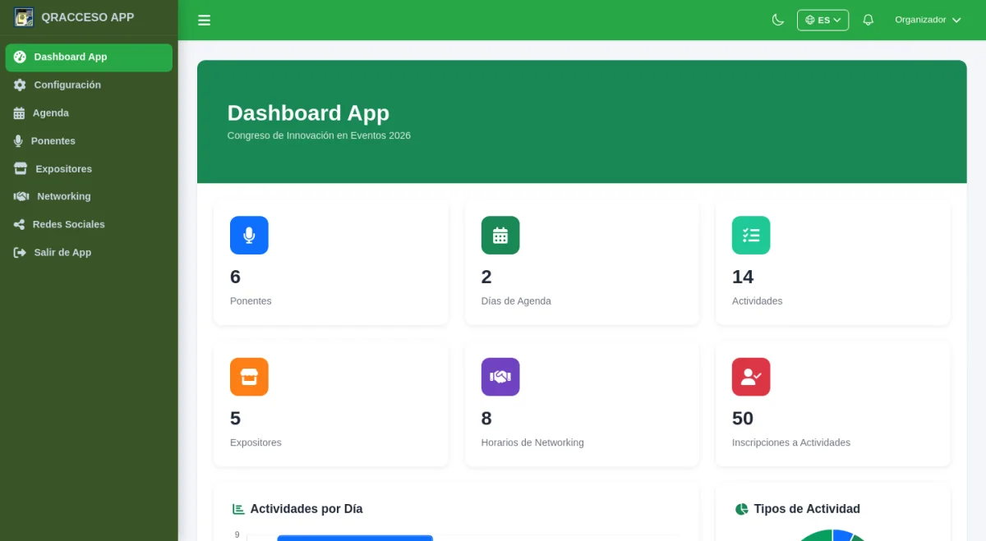Click the 'Expositores' stat card label

pos(256,442)
